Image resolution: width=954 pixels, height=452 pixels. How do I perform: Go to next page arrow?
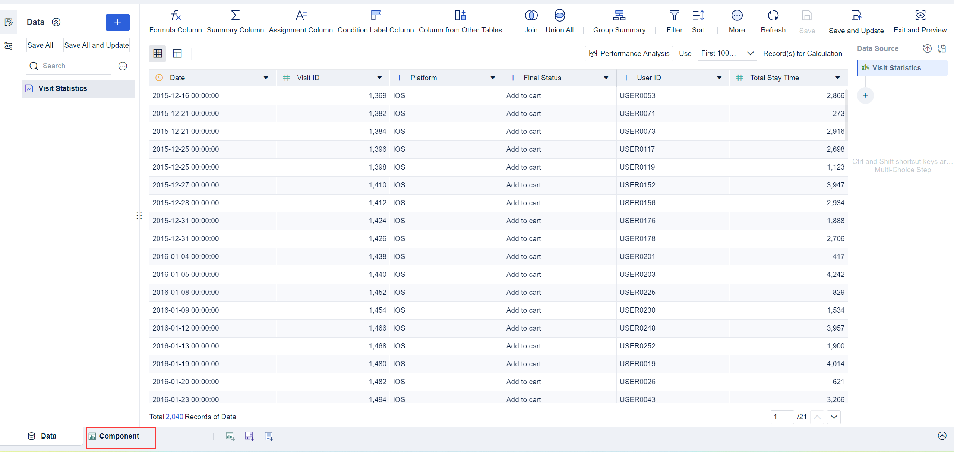[x=834, y=417]
